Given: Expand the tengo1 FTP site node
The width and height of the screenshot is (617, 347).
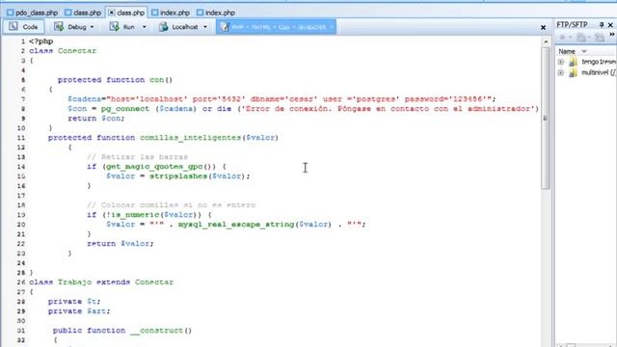Looking at the screenshot, I should click(x=561, y=62).
